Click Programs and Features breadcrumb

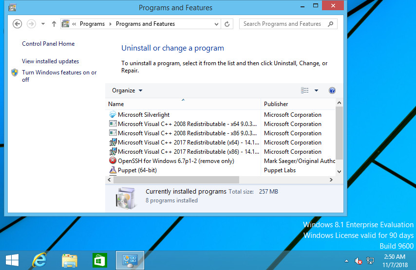click(x=145, y=24)
